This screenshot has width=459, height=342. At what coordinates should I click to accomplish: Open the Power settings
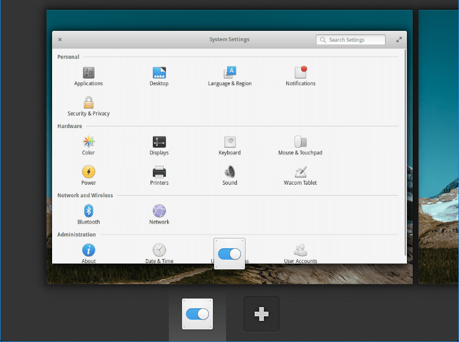(88, 176)
